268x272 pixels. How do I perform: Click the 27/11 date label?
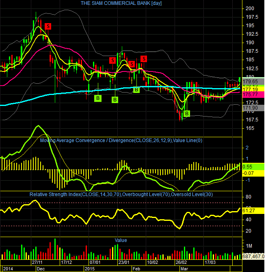[37, 262]
